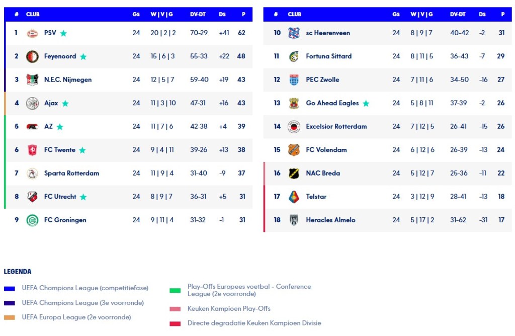Click the CLUB header in left table

(33, 15)
